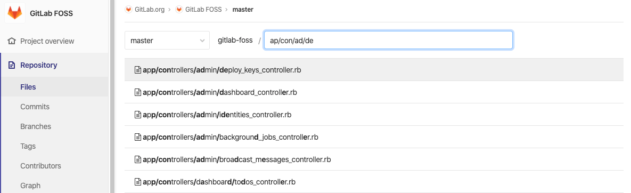The image size is (631, 193).
Task: Open the master branch dropdown
Action: (167, 41)
